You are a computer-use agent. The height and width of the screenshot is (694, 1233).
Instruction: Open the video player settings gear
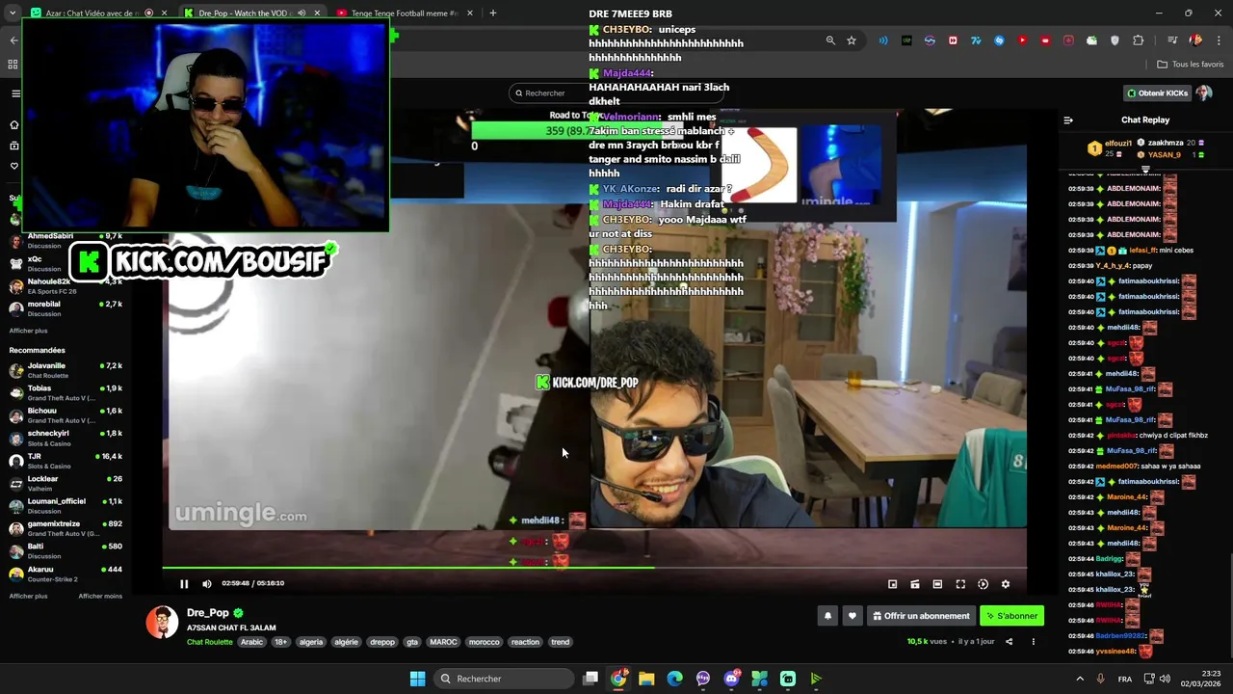tap(1006, 584)
